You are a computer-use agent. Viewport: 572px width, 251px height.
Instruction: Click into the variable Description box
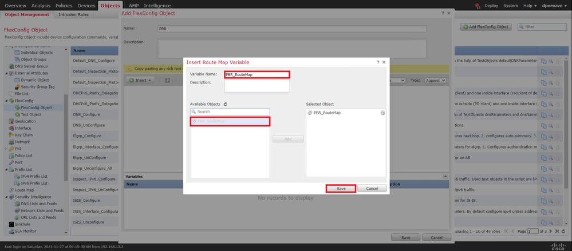pos(257,86)
